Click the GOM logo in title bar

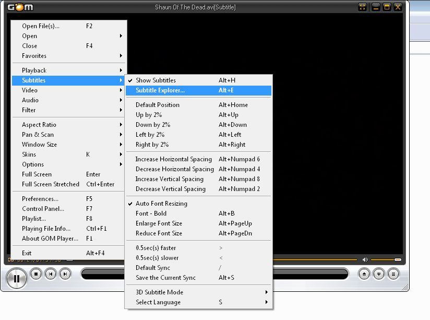20,7
